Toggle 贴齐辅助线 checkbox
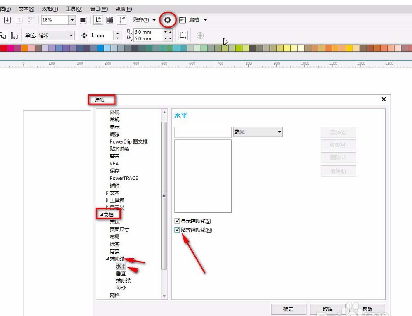This screenshot has width=412, height=316. point(177,230)
